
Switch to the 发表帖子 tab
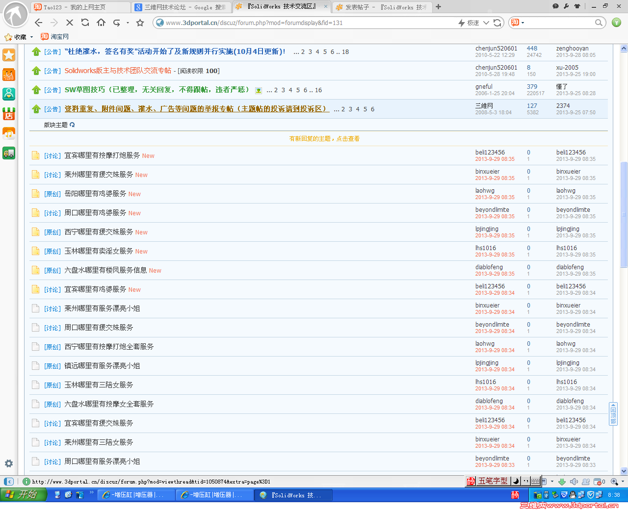coord(382,7)
